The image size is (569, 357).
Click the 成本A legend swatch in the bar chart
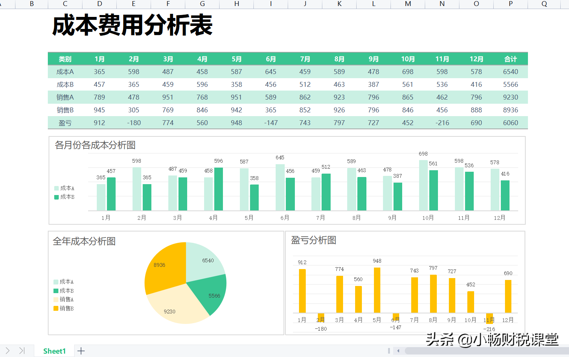pos(56,188)
